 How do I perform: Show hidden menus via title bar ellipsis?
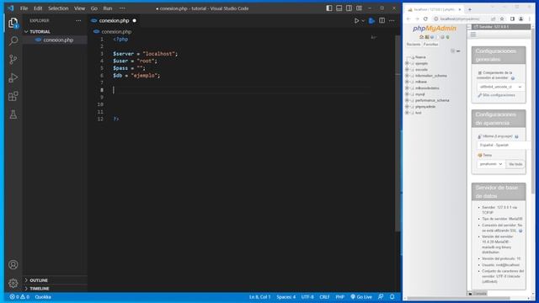point(122,8)
